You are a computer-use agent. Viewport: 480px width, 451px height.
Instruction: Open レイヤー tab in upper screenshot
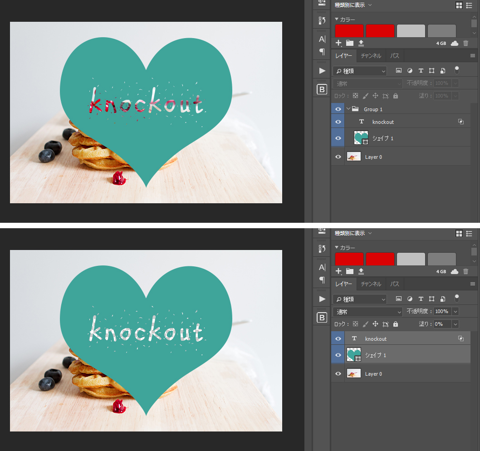[x=343, y=56]
